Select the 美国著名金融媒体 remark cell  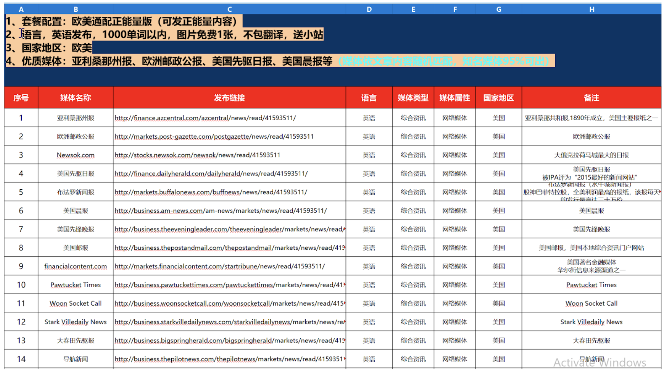coord(591,266)
